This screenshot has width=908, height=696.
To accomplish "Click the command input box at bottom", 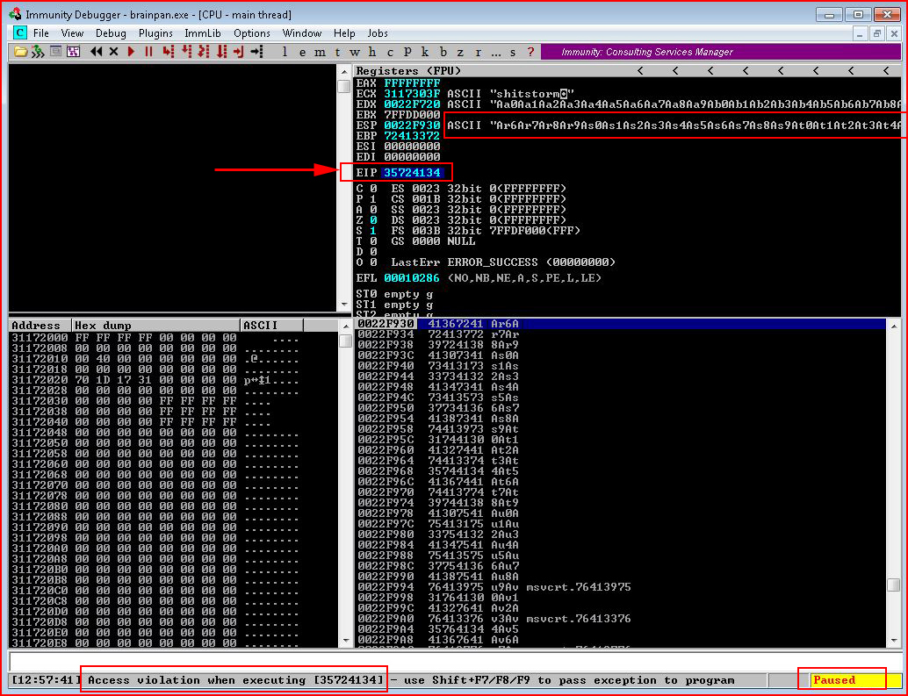I will (x=455, y=661).
